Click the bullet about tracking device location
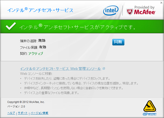This screenshot has height=118, width=164. (x=81, y=83)
